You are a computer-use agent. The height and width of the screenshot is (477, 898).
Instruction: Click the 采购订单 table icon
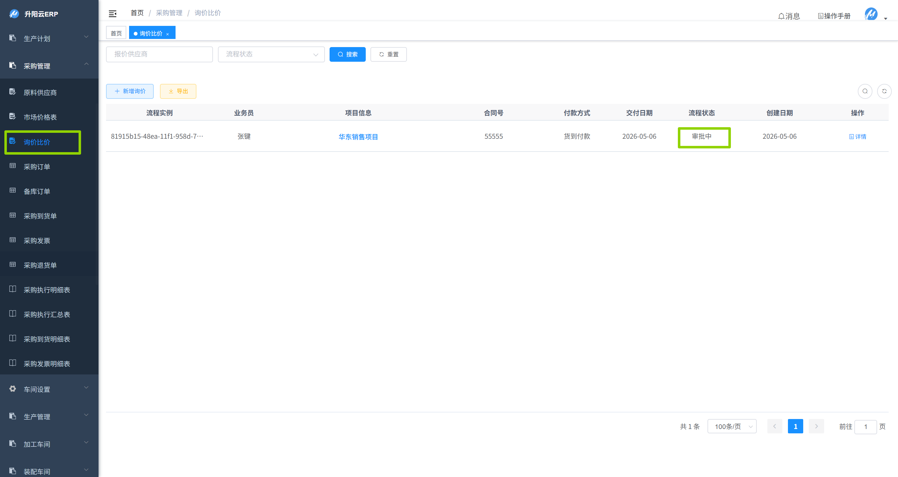(x=12, y=166)
